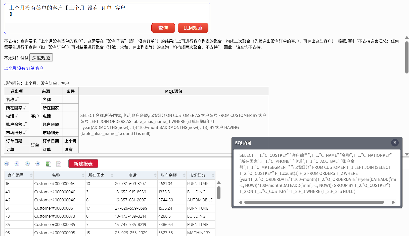Click the results table scroll up arrow
This screenshot has height=236, width=409.
tap(219, 183)
